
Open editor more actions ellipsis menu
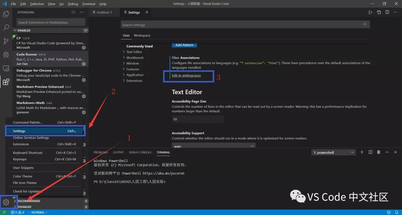click(395, 12)
